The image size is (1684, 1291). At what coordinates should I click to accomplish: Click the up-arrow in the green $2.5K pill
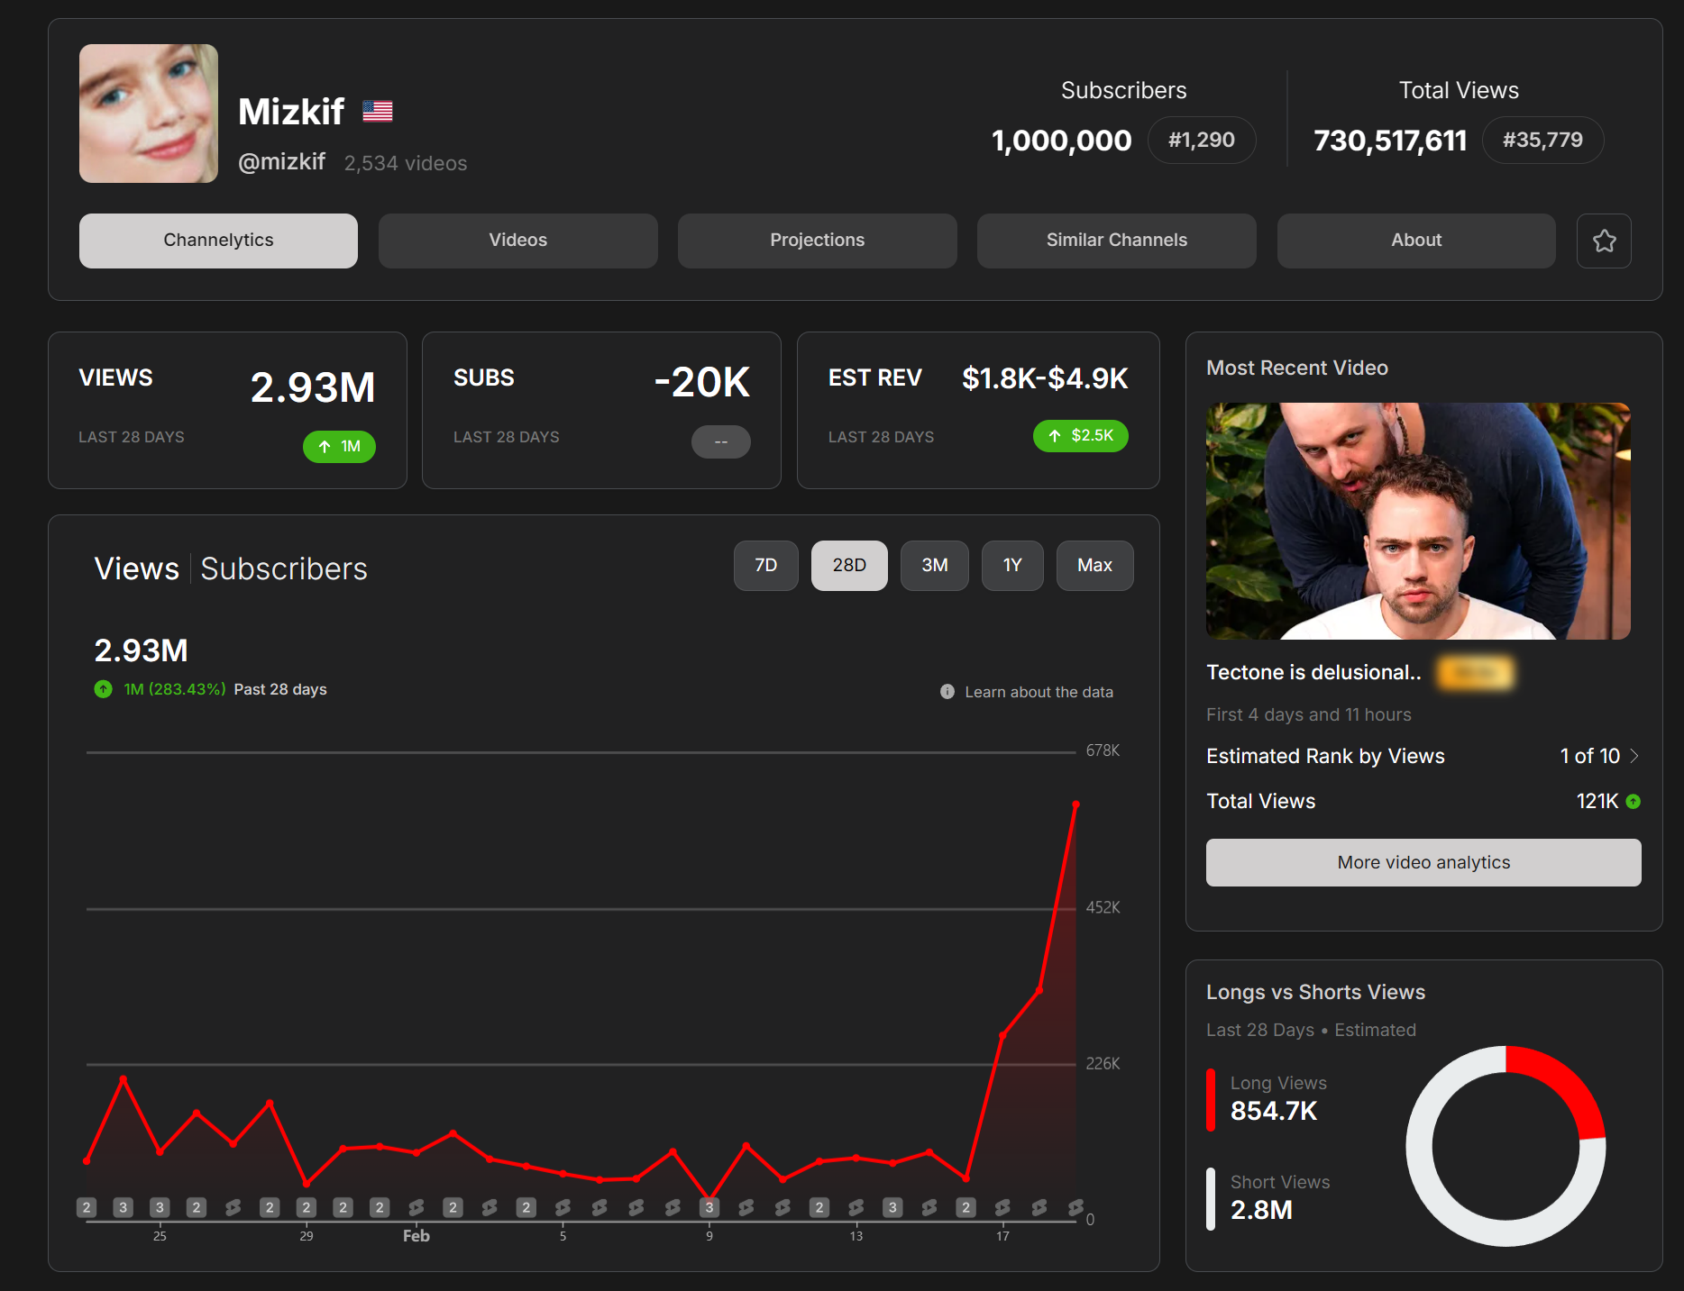(x=1055, y=436)
